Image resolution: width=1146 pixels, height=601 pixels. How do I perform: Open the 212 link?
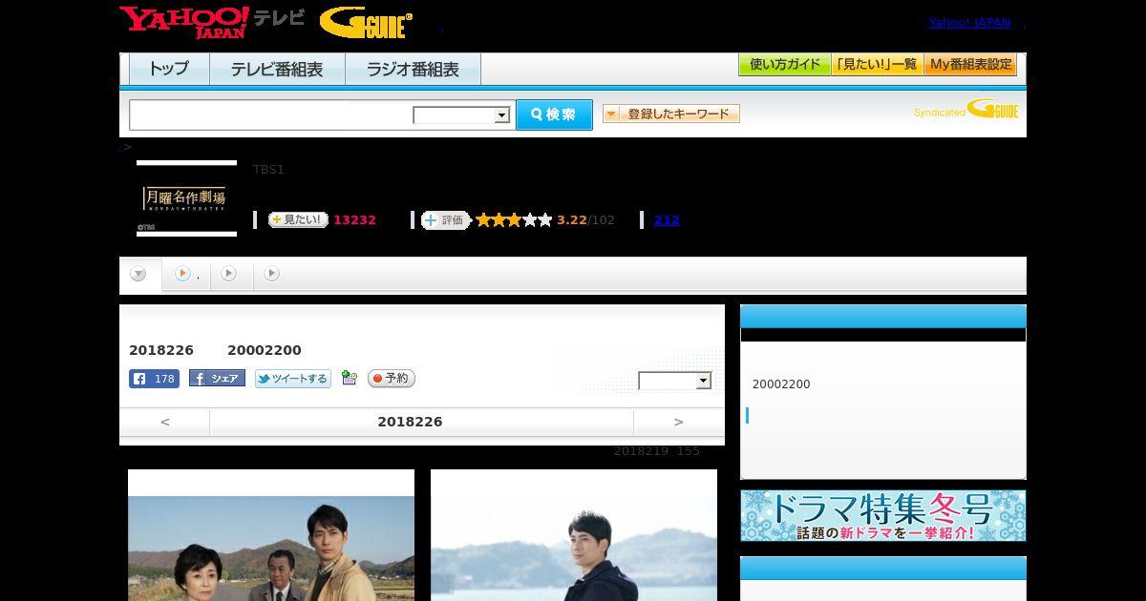click(667, 220)
